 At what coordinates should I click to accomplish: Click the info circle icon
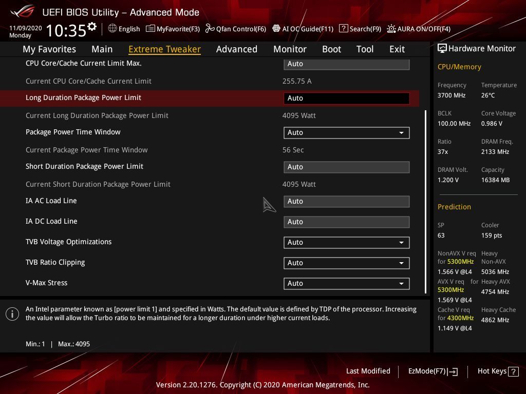coord(12,314)
